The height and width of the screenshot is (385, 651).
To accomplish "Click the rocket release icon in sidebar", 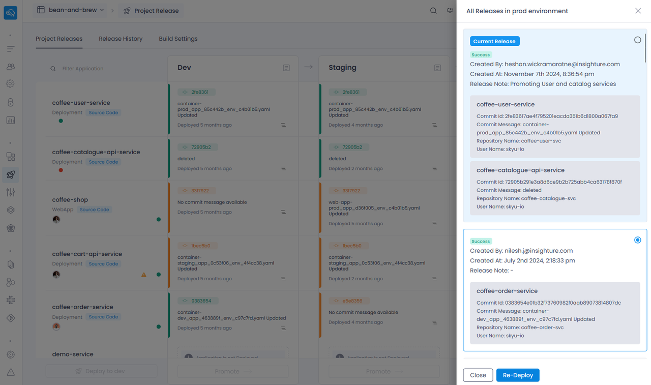I will [11, 174].
